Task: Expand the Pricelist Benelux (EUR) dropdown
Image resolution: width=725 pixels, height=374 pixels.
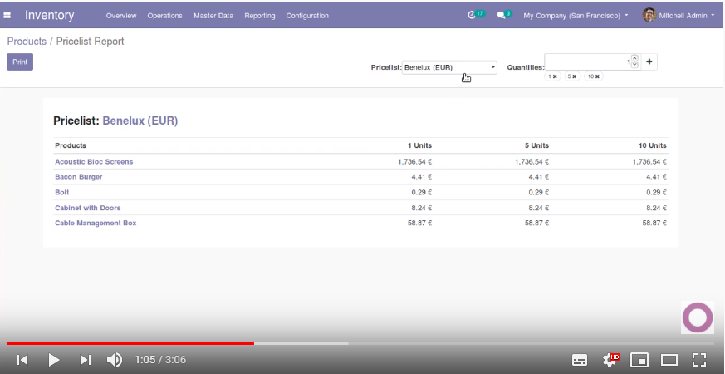Action: 449,67
